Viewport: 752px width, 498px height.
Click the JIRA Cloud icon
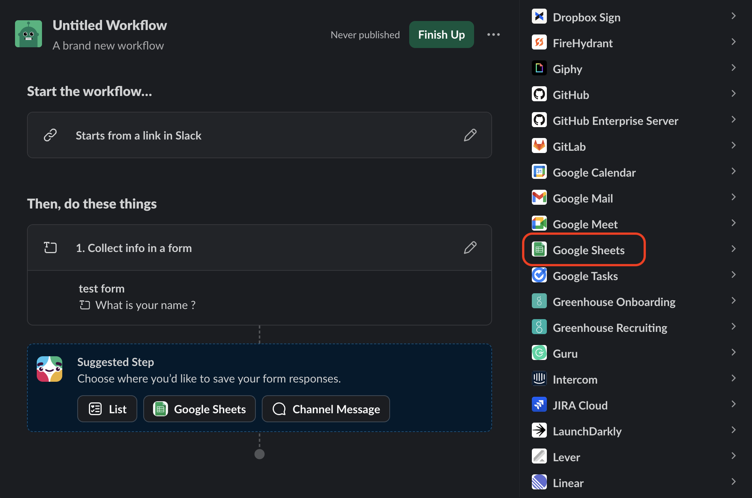pos(539,405)
